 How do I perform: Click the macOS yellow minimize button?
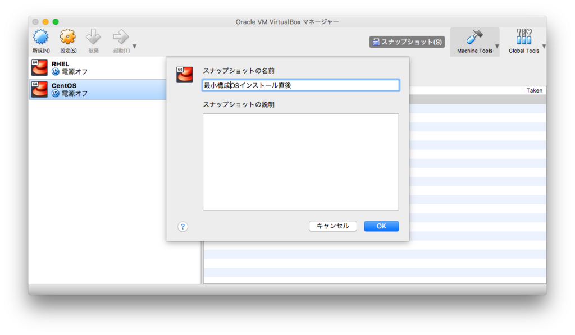[x=45, y=22]
